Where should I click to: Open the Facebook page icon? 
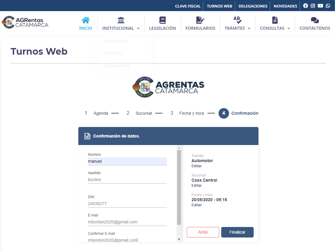coord(306,6)
